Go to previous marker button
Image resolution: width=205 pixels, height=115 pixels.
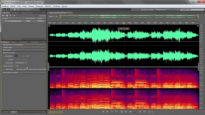(x=140, y=112)
